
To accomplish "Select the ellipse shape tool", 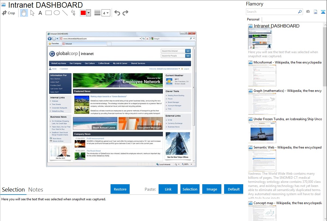I will click(x=57, y=13).
